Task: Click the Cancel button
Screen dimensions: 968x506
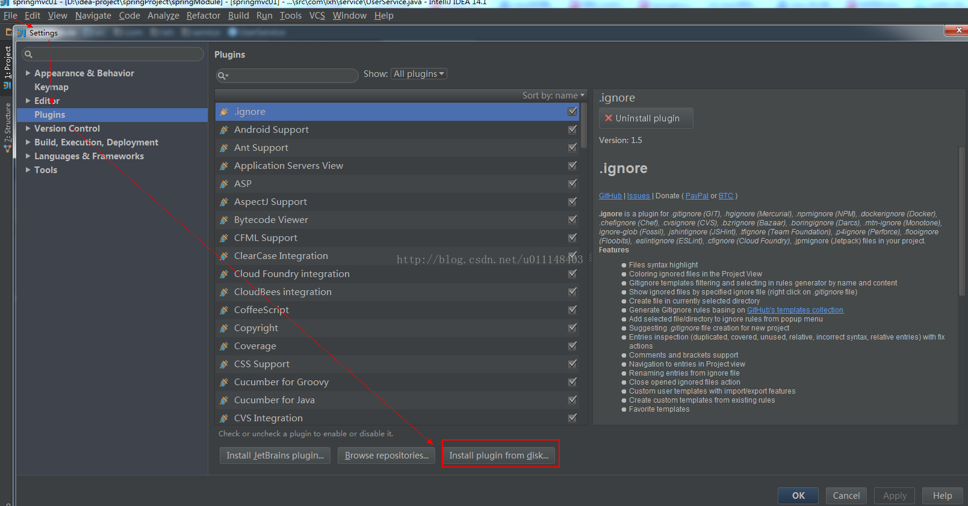Action: point(846,496)
